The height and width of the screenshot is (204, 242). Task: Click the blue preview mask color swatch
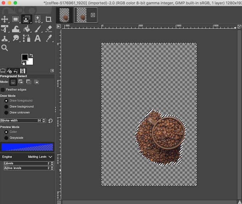click(x=27, y=147)
